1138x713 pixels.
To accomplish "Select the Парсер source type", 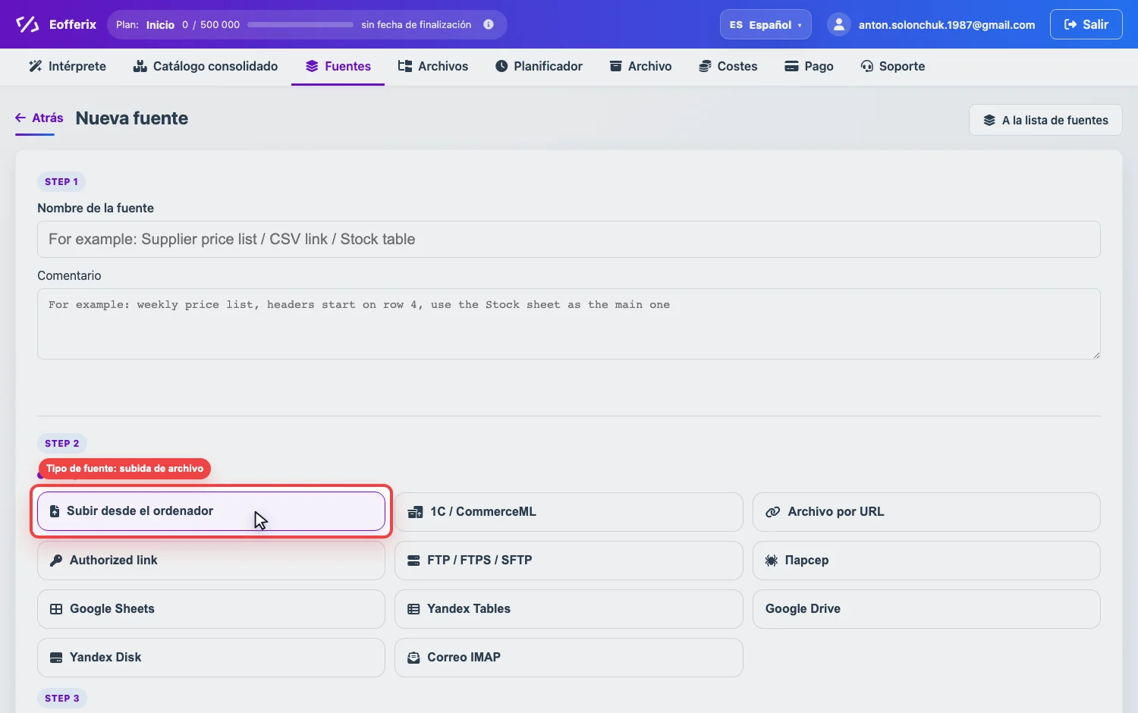I will [926, 561].
